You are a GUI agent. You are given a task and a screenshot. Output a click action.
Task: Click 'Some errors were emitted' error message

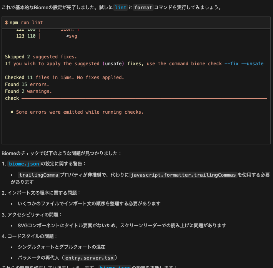click(x=80, y=112)
